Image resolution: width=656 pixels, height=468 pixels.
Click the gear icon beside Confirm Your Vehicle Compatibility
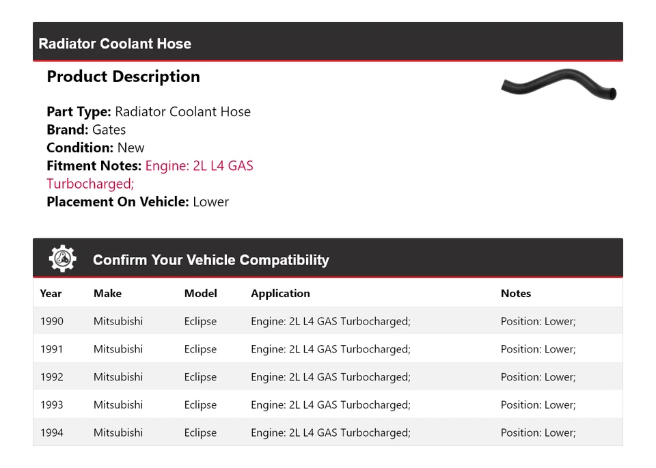click(x=62, y=259)
